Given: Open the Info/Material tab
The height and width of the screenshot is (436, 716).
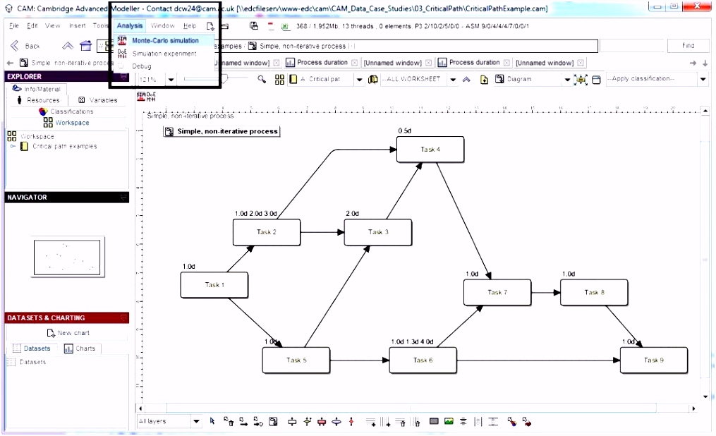Looking at the screenshot, I should (x=37, y=89).
